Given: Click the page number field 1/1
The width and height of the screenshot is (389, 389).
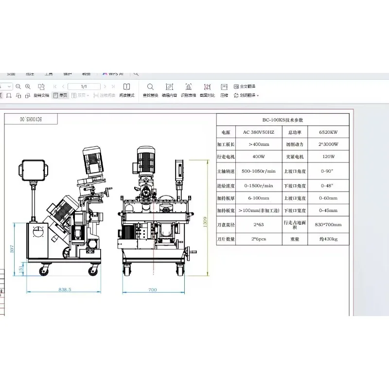Looking at the screenshot, I should 84,87.
